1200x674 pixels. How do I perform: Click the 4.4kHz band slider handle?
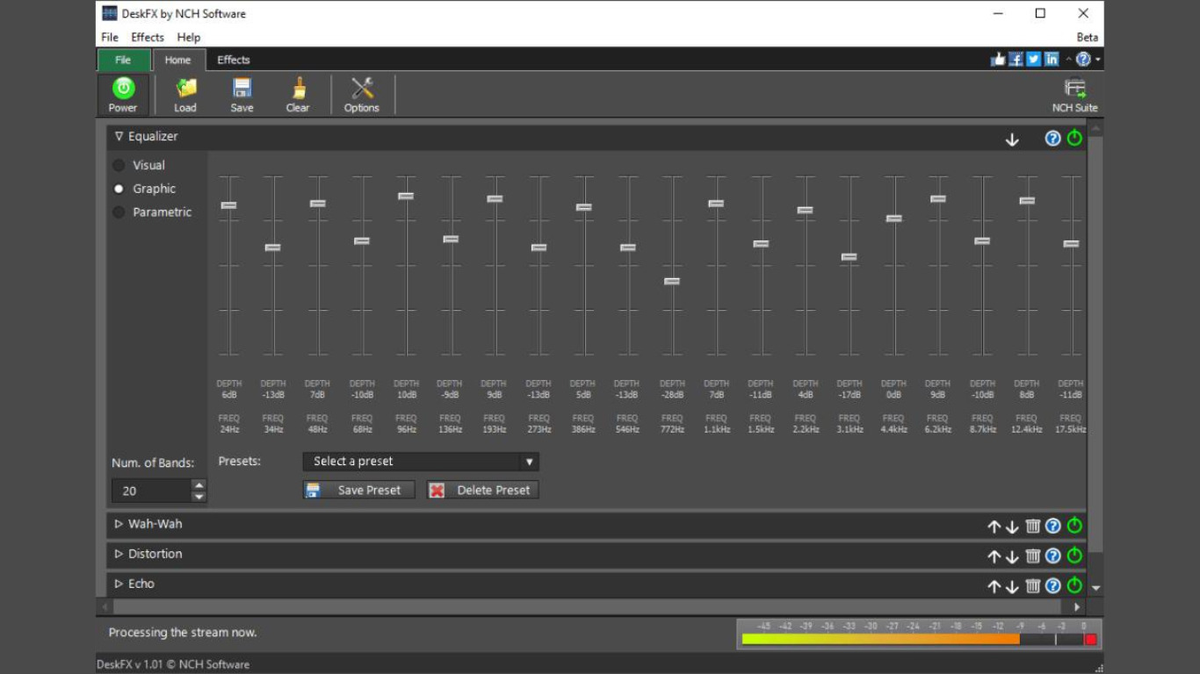pyautogui.click(x=893, y=219)
